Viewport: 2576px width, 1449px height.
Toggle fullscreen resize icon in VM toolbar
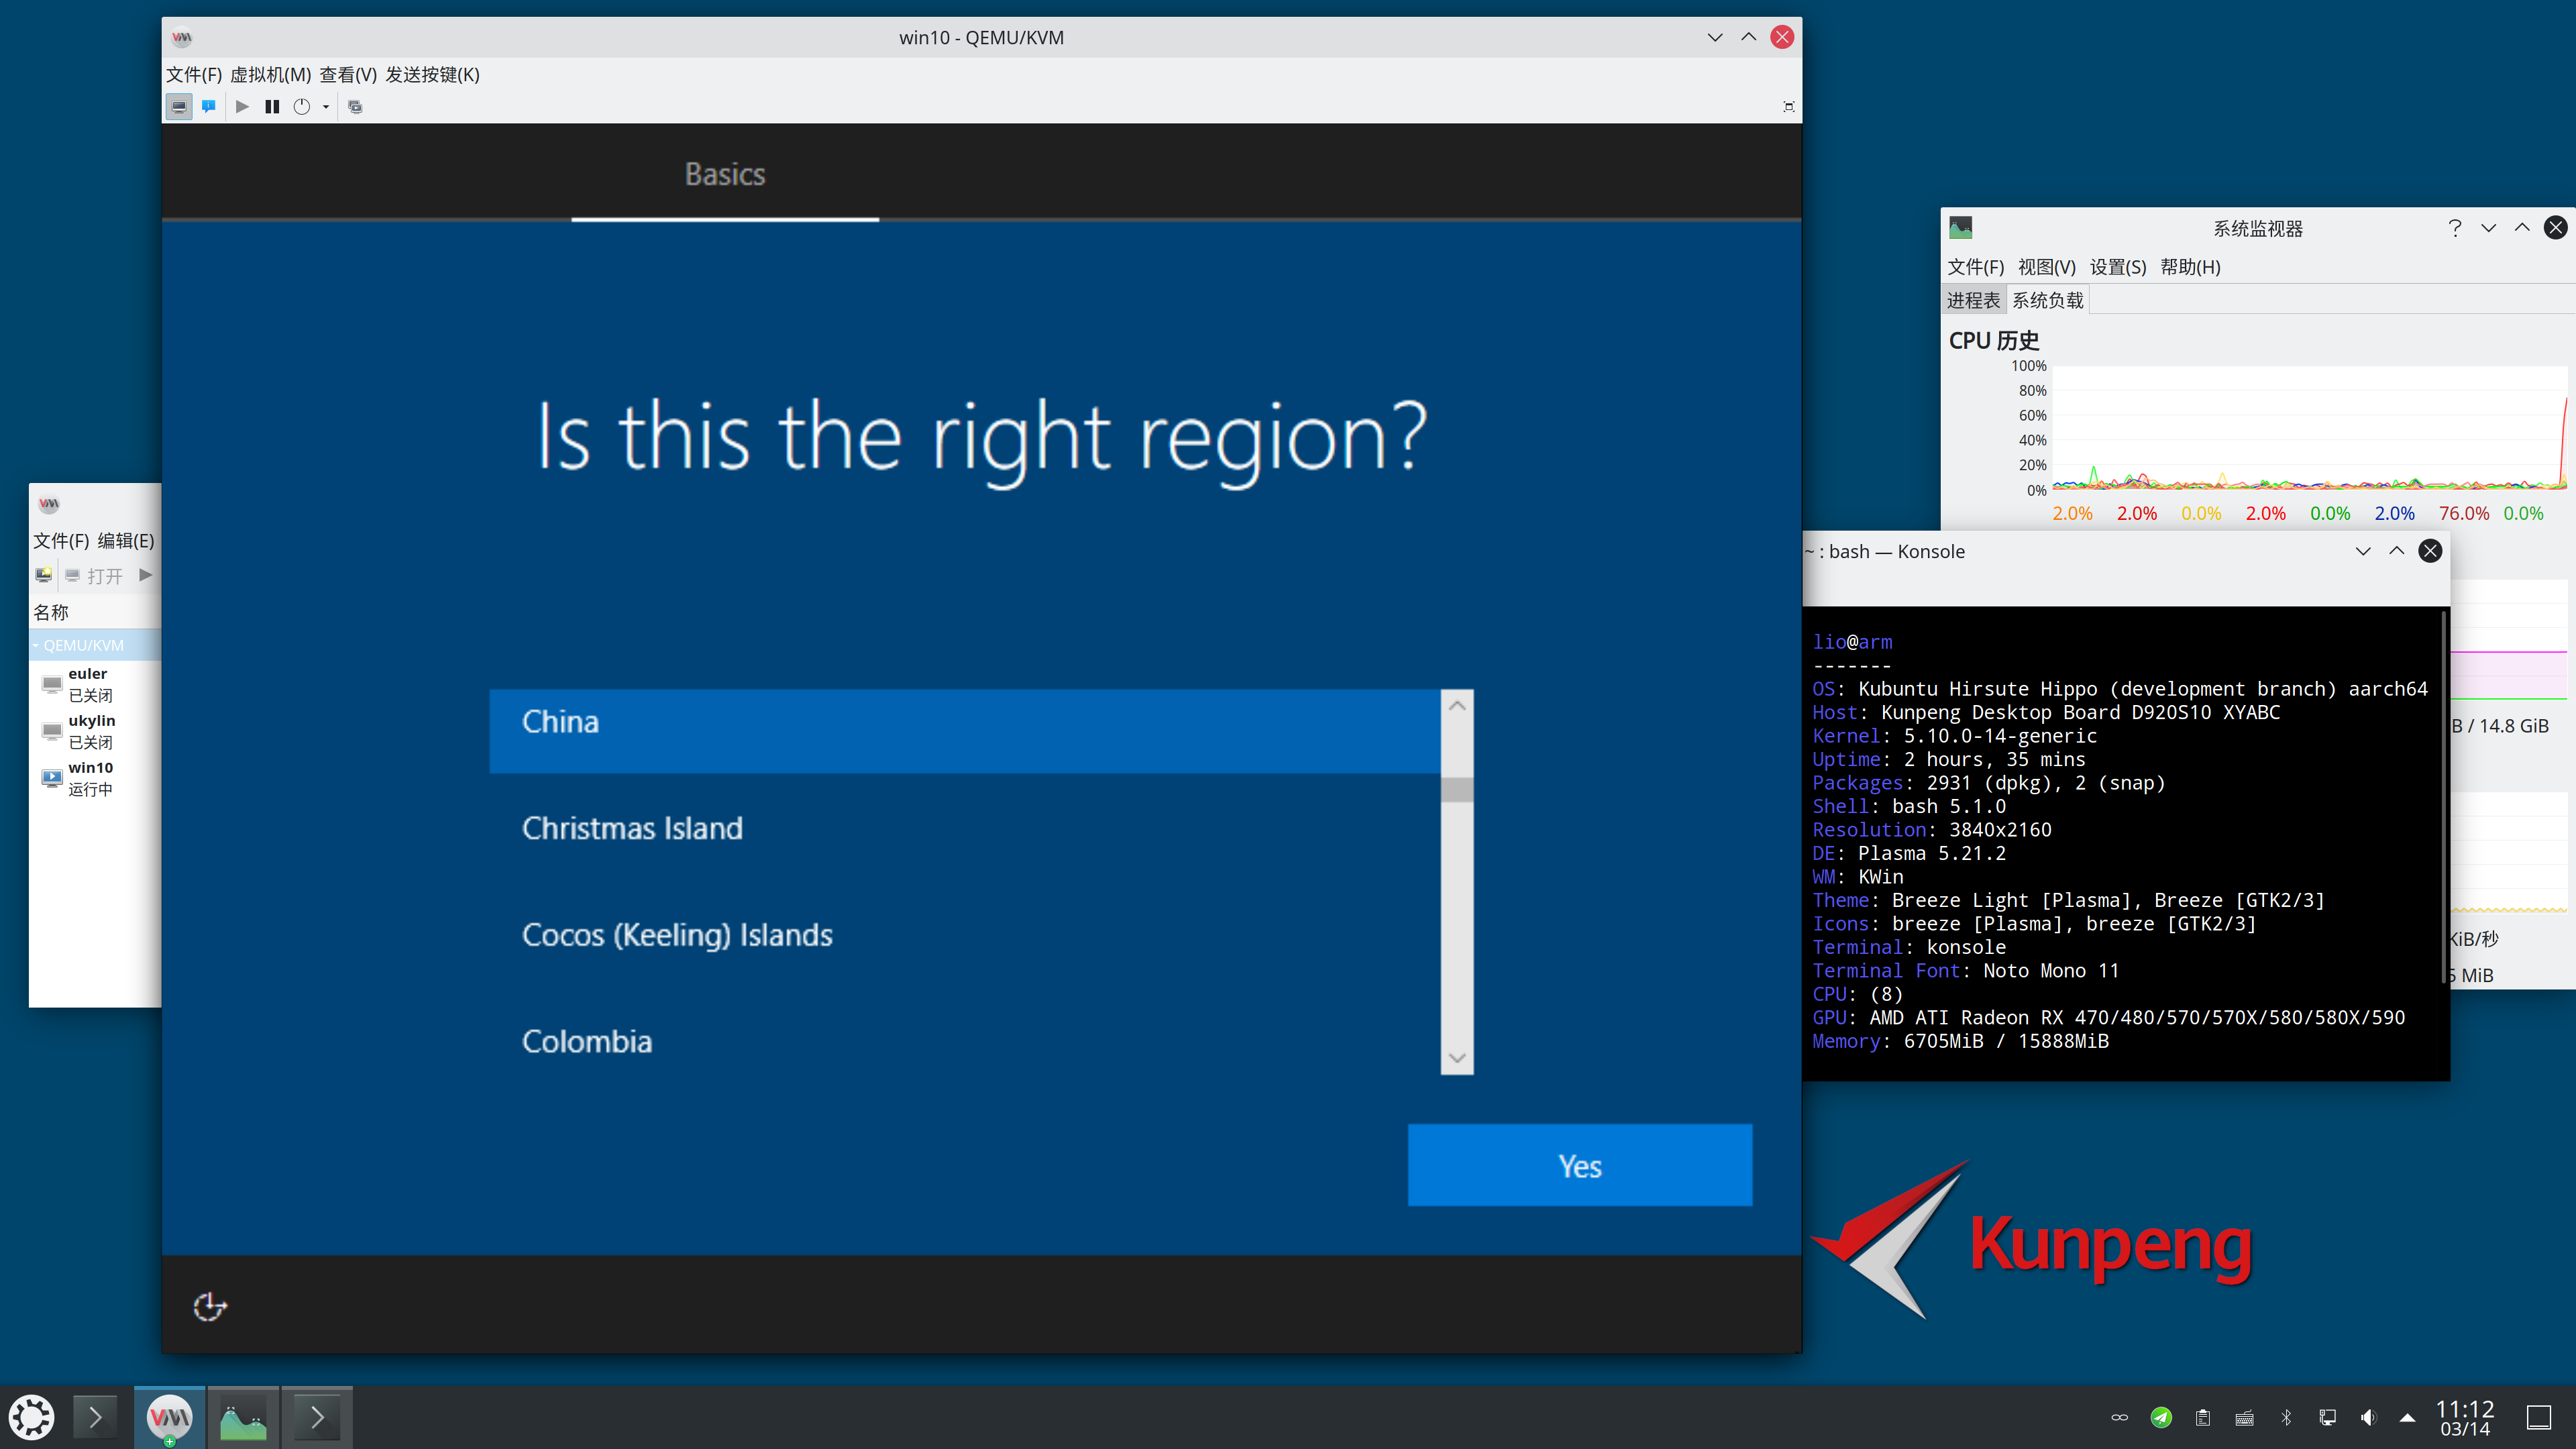(1788, 106)
